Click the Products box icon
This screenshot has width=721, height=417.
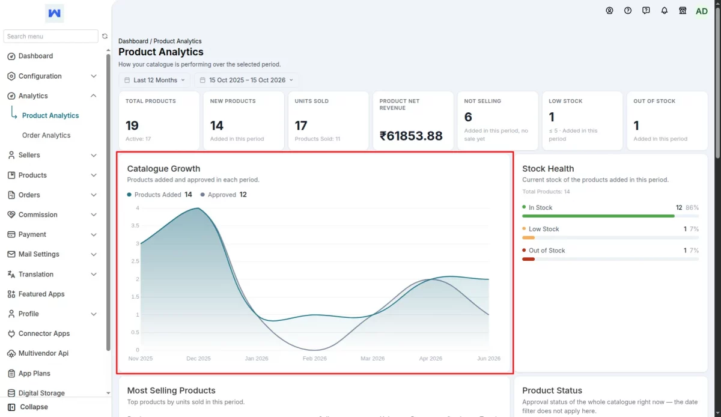click(11, 175)
